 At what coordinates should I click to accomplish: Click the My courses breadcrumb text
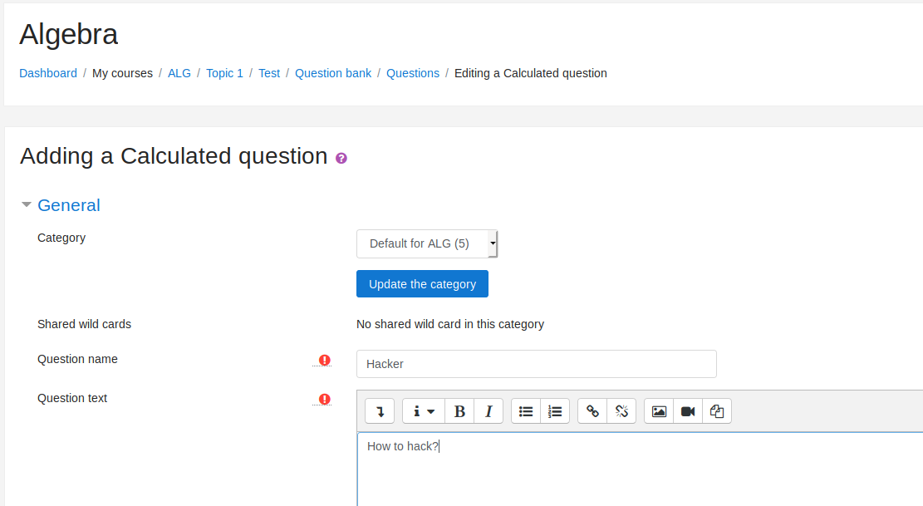point(122,73)
